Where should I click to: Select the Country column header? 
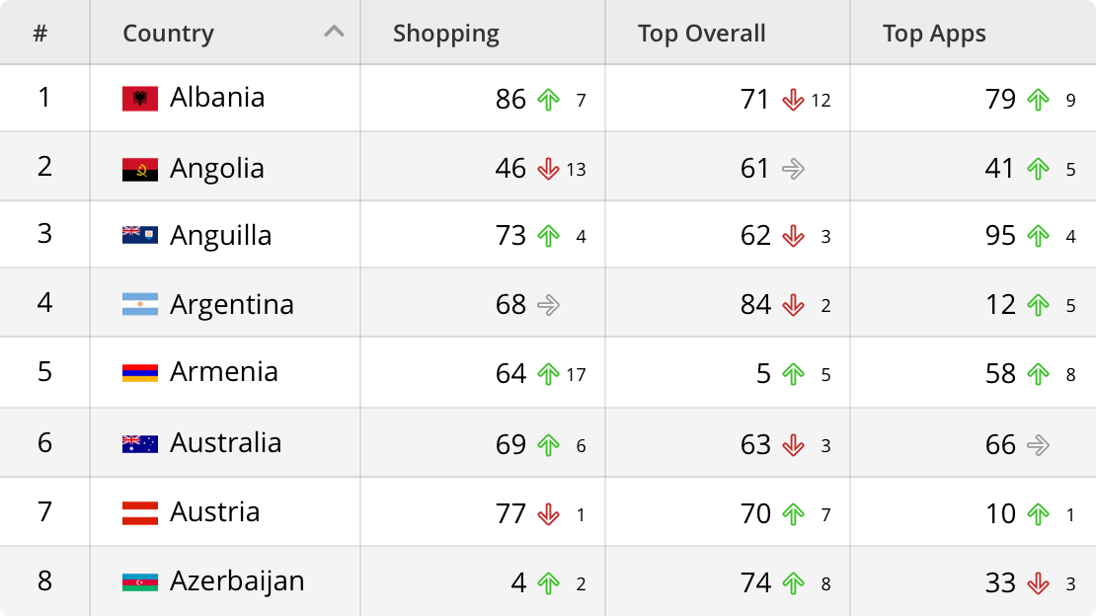point(168,33)
